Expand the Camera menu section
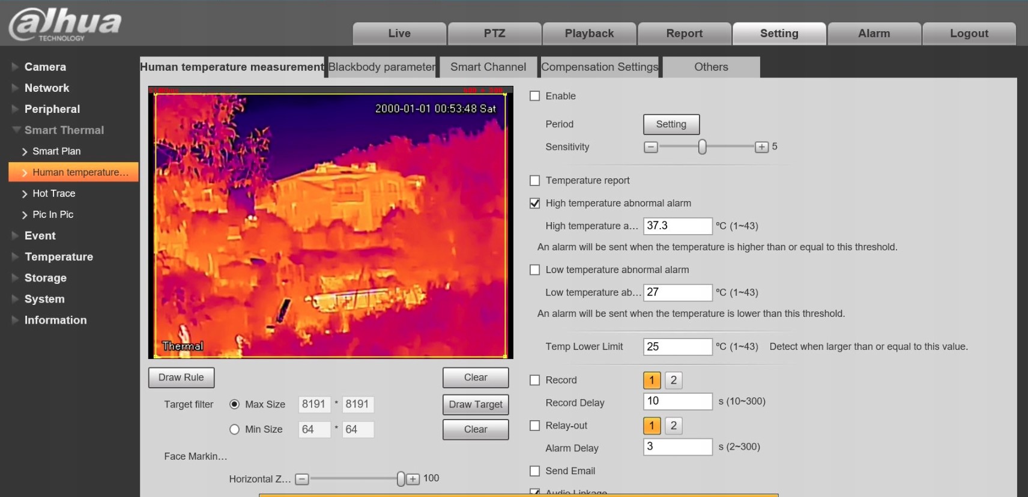The height and width of the screenshot is (497, 1028). (x=45, y=67)
